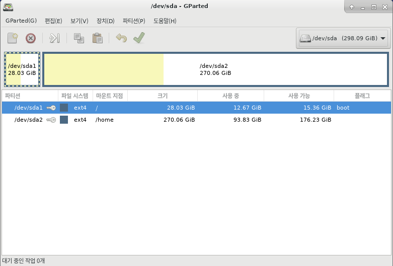The height and width of the screenshot is (266, 393).
Task: Click the /home mount point cell
Action: [105, 120]
